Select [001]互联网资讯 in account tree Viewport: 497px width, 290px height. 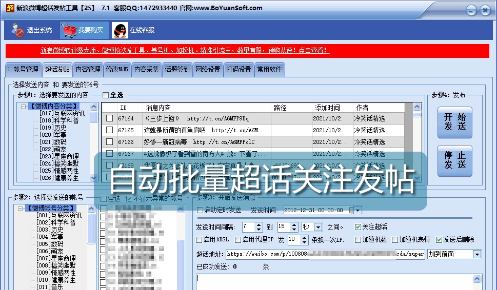tap(59, 215)
